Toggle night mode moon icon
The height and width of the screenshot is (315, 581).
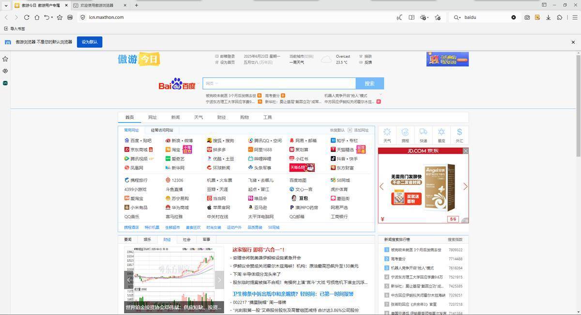(x=399, y=17)
